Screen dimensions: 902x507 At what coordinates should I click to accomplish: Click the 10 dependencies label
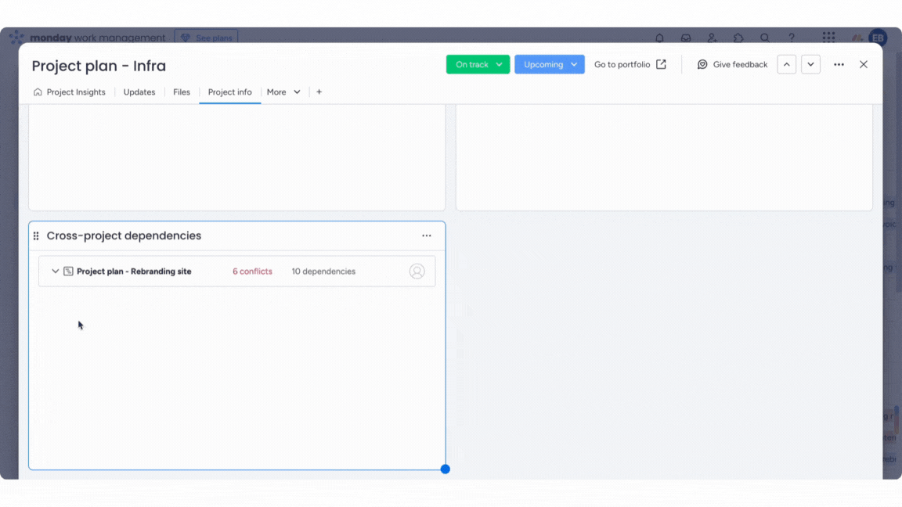pos(323,271)
